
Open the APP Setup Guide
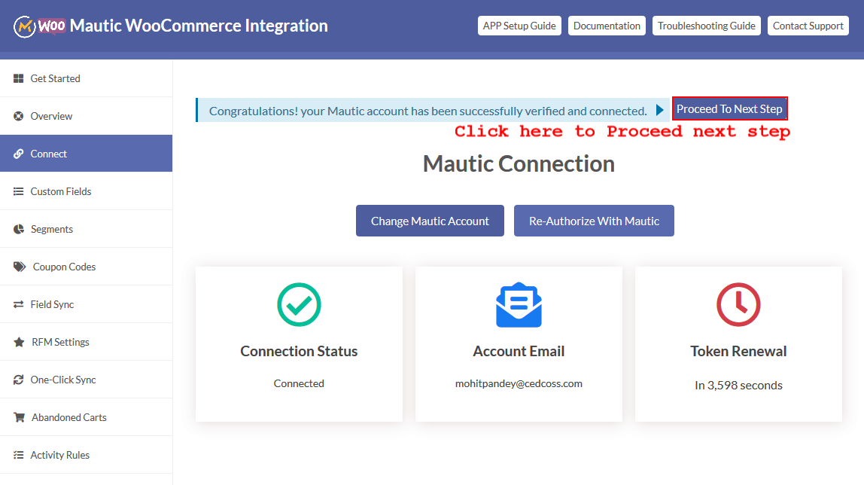click(x=519, y=26)
